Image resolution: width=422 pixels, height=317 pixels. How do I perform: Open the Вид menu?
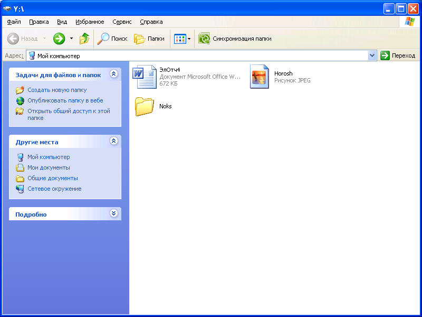coord(62,22)
